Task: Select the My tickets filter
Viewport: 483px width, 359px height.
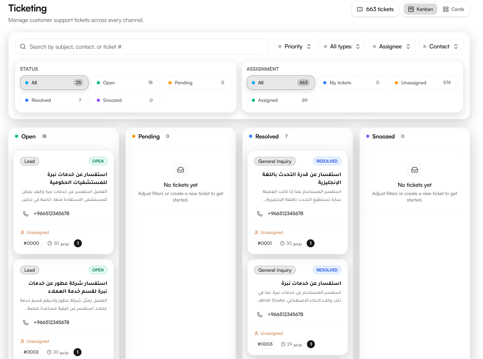Action: 352,83
